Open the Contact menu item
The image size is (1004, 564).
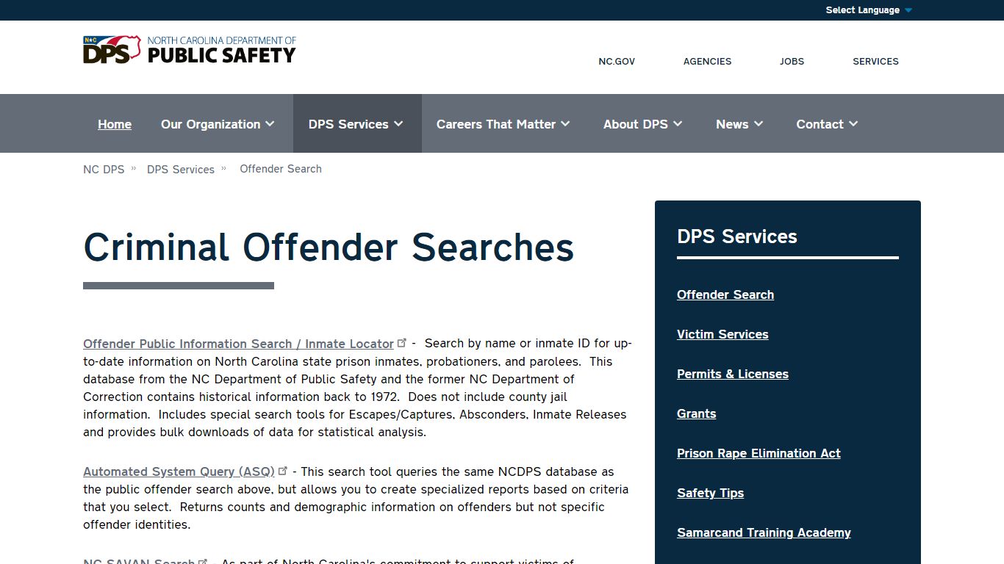[820, 124]
